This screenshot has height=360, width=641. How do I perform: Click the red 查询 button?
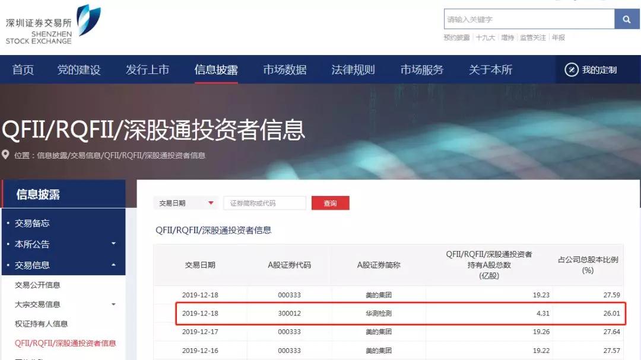coord(331,203)
